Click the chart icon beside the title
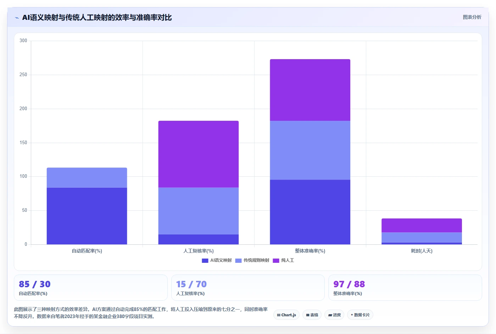Viewport: 496px width, 334px height. 17,18
